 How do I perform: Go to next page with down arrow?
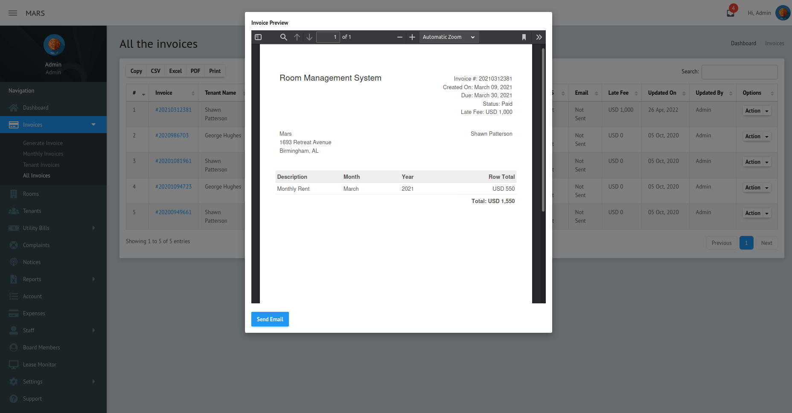(309, 37)
